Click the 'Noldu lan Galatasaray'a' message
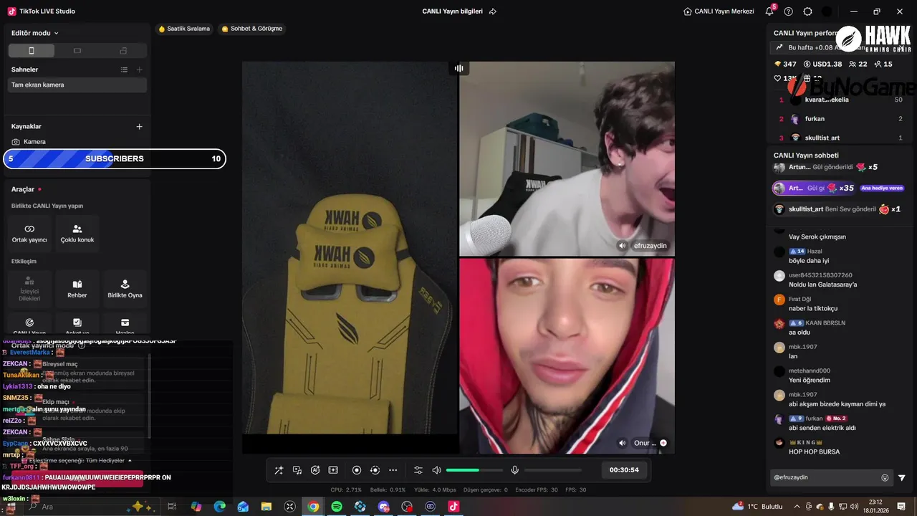Image resolution: width=917 pixels, height=516 pixels. 822,285
